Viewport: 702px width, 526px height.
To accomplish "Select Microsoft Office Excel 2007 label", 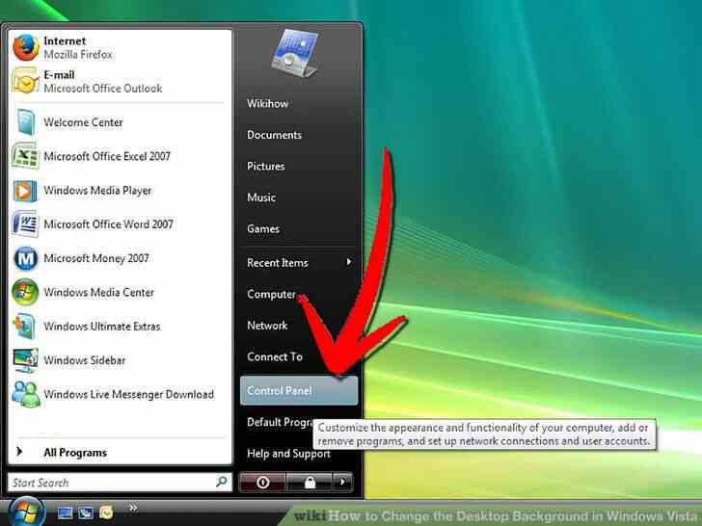I will pyautogui.click(x=107, y=156).
